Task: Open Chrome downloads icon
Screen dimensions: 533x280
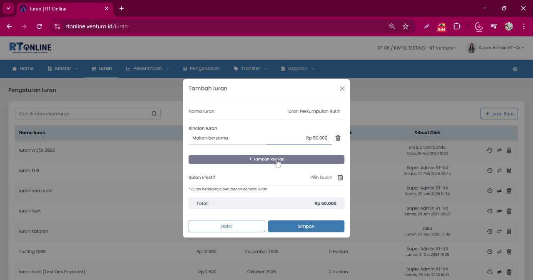Action: [x=479, y=26]
